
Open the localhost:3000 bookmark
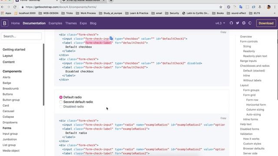click(25, 13)
